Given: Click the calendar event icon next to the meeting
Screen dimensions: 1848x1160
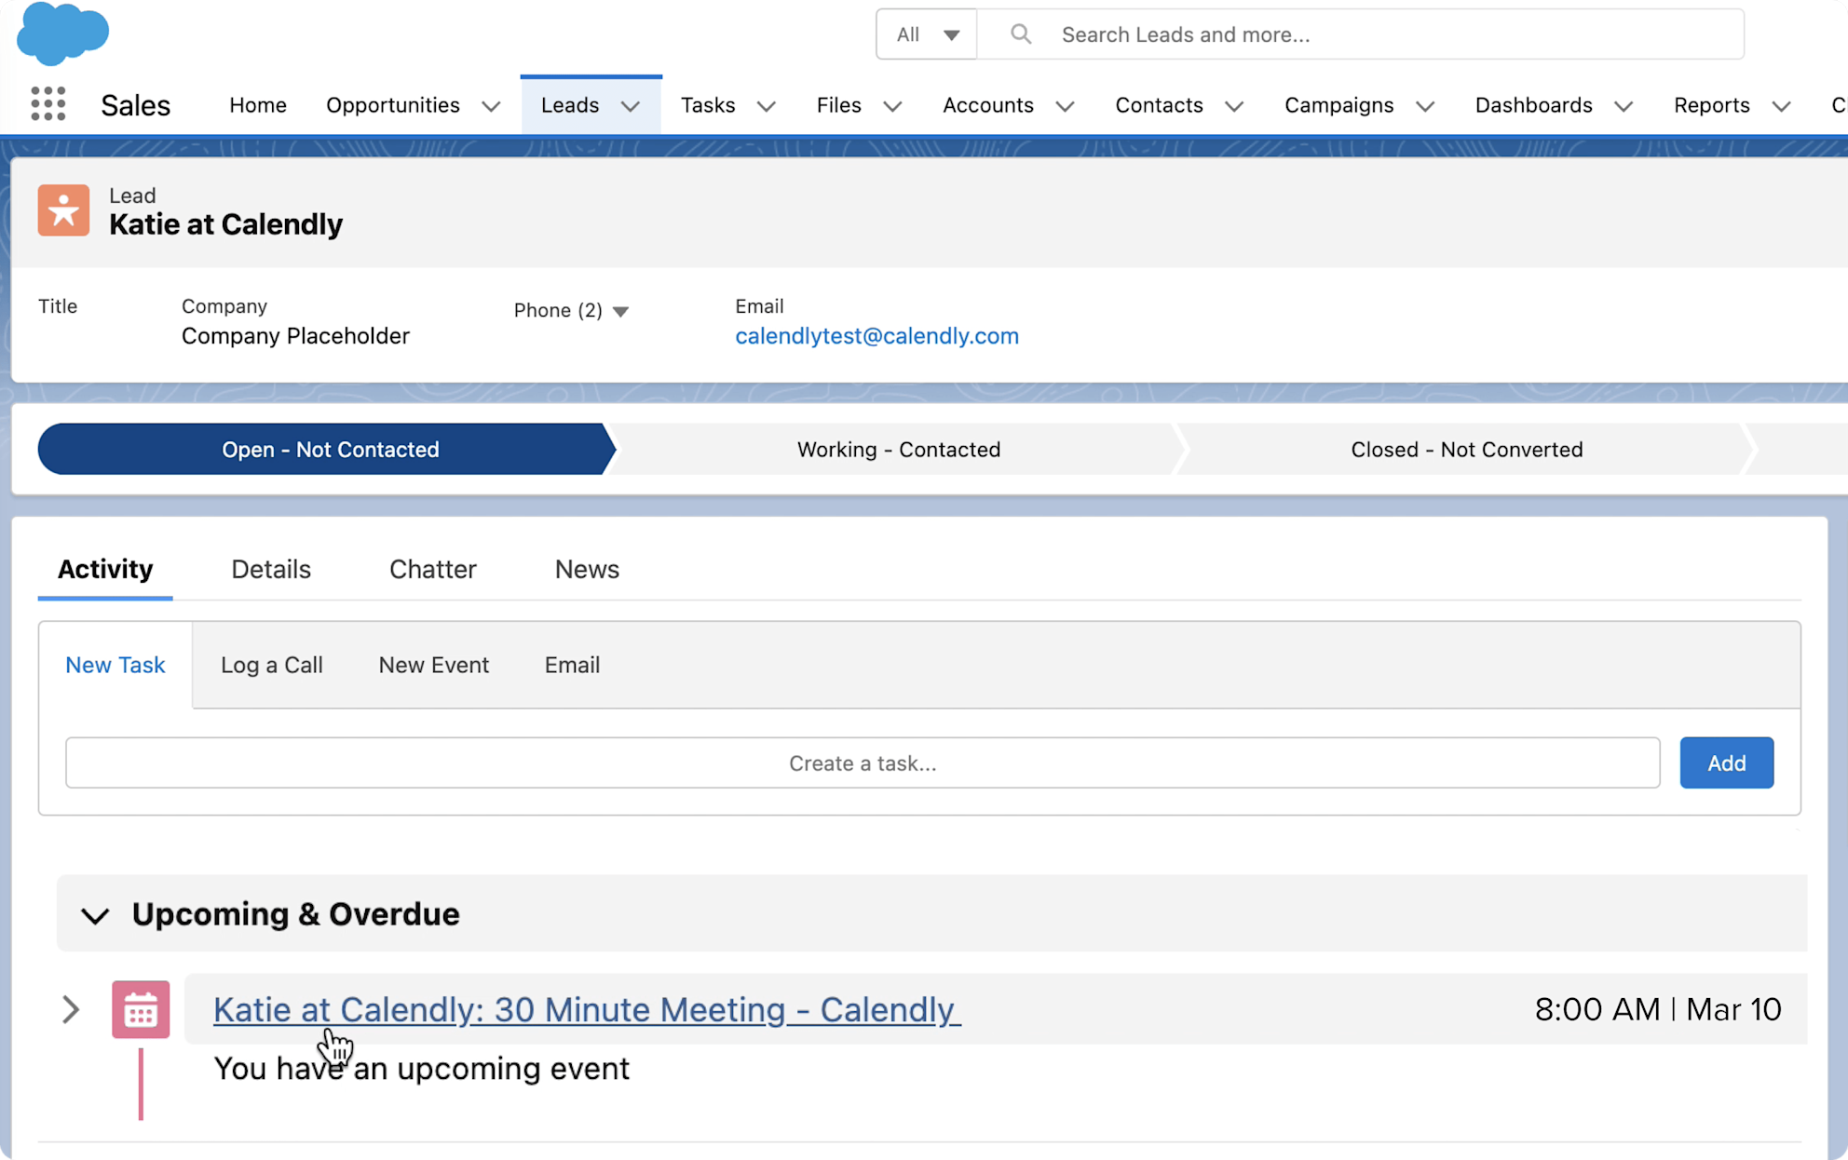Looking at the screenshot, I should coord(141,1009).
